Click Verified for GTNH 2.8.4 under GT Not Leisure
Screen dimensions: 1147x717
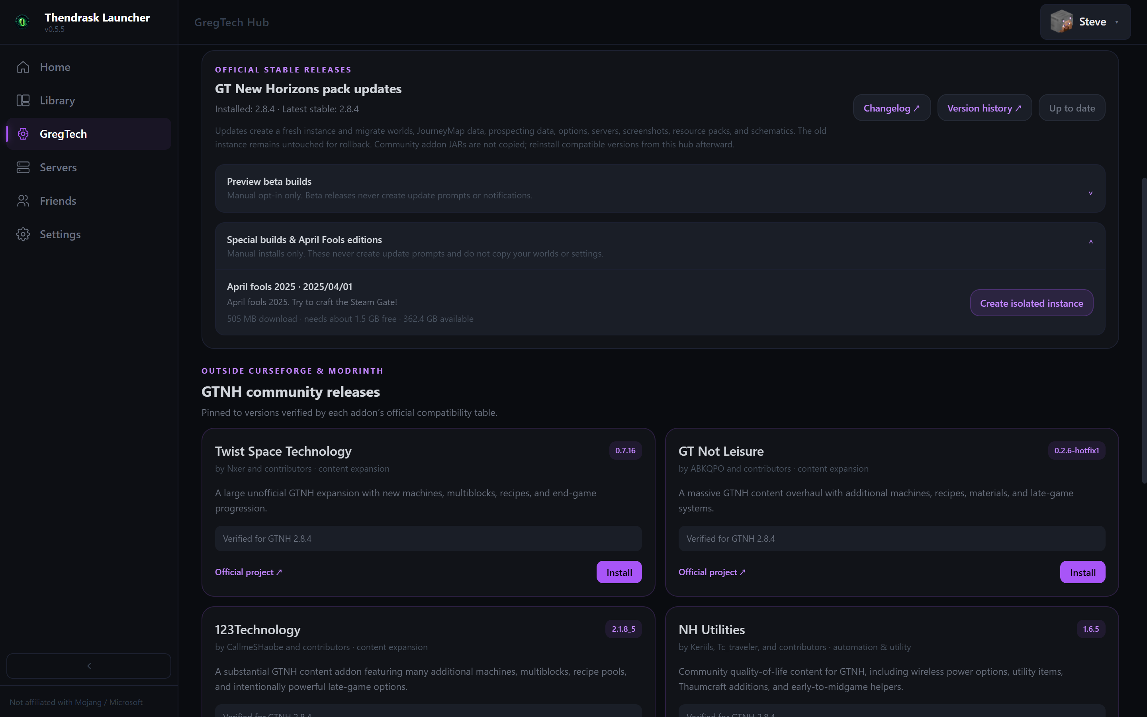coord(892,538)
